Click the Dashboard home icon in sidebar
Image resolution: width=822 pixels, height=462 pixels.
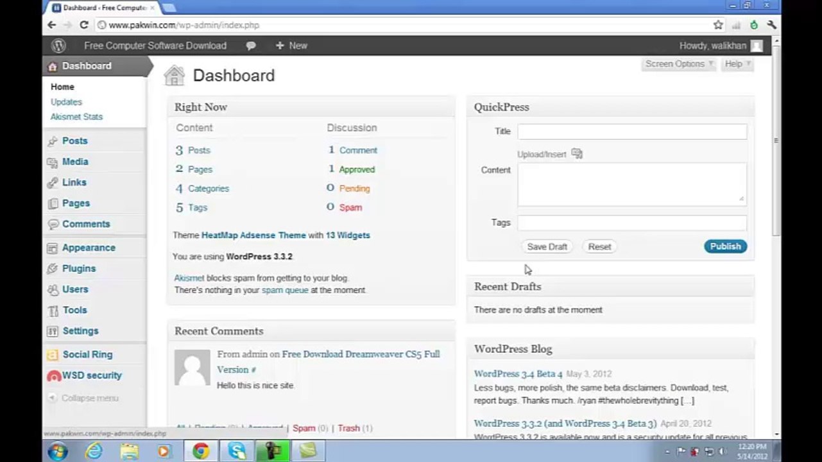[x=53, y=66]
